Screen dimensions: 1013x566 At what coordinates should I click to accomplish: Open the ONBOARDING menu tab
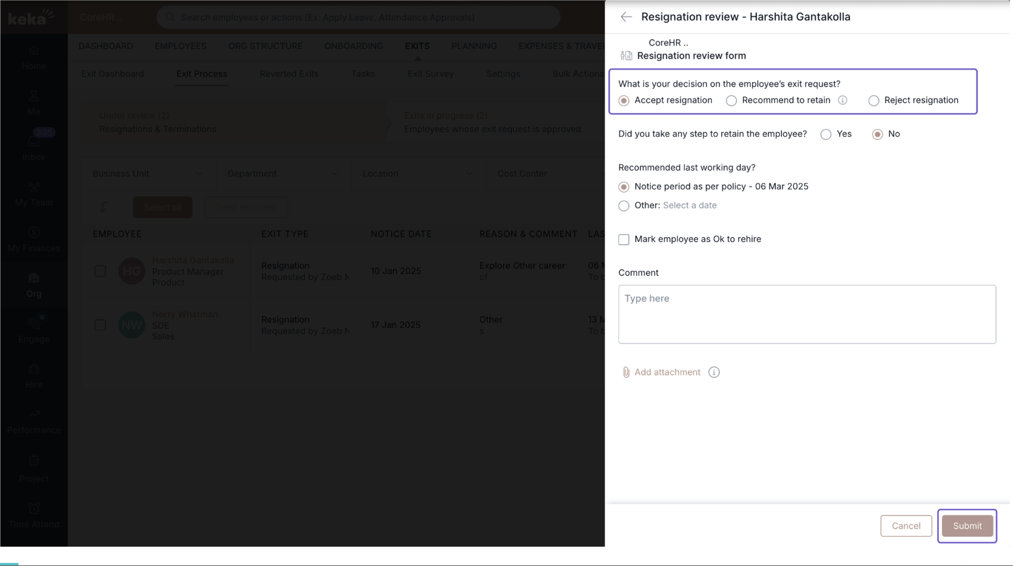(x=354, y=46)
